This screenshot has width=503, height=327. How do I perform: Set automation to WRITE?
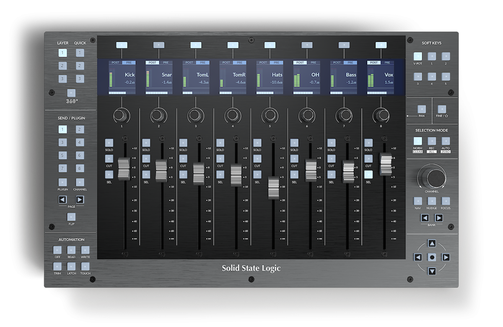[85, 250]
